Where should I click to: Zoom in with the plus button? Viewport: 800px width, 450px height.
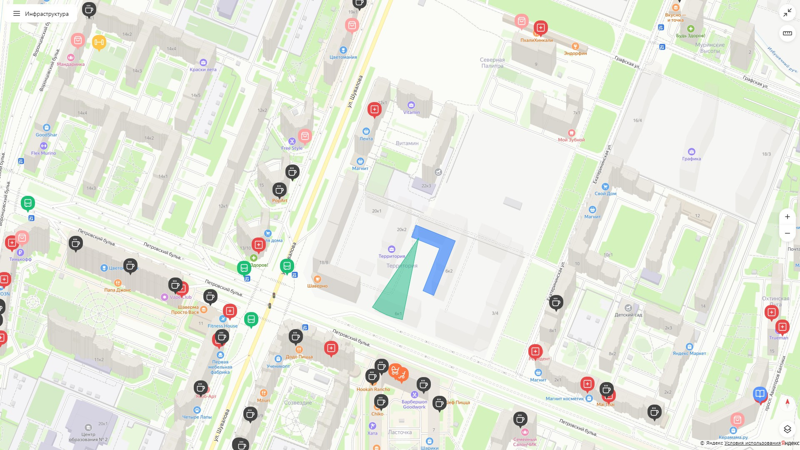(x=787, y=217)
